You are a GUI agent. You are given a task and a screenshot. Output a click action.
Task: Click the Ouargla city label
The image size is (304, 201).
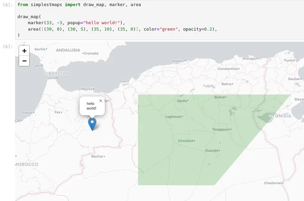tap(212, 150)
